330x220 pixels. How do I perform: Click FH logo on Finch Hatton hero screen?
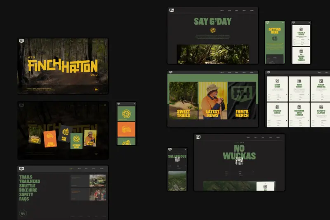point(21,40)
